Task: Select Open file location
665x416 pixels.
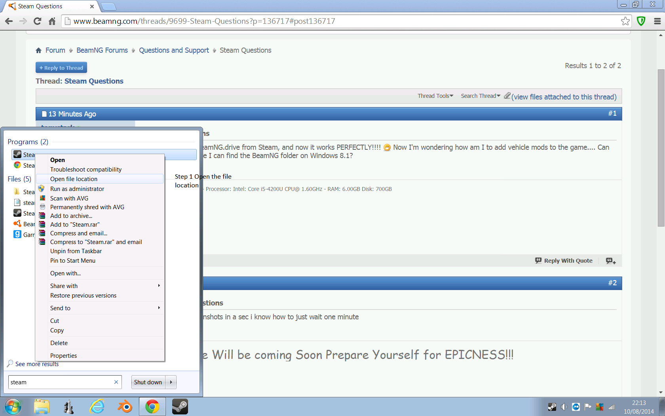Action: (99, 179)
